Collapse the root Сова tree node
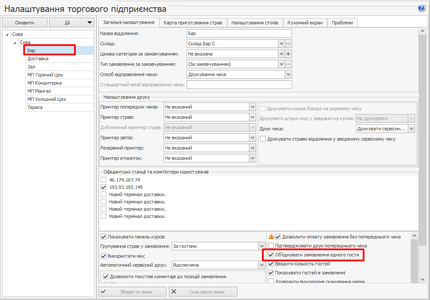The image size is (430, 300). [5, 34]
